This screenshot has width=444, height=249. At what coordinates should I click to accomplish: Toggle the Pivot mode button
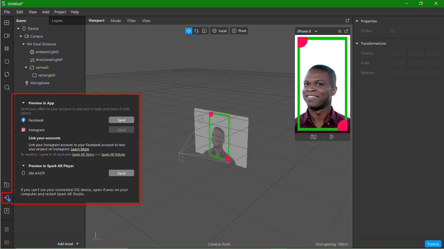[x=239, y=30]
